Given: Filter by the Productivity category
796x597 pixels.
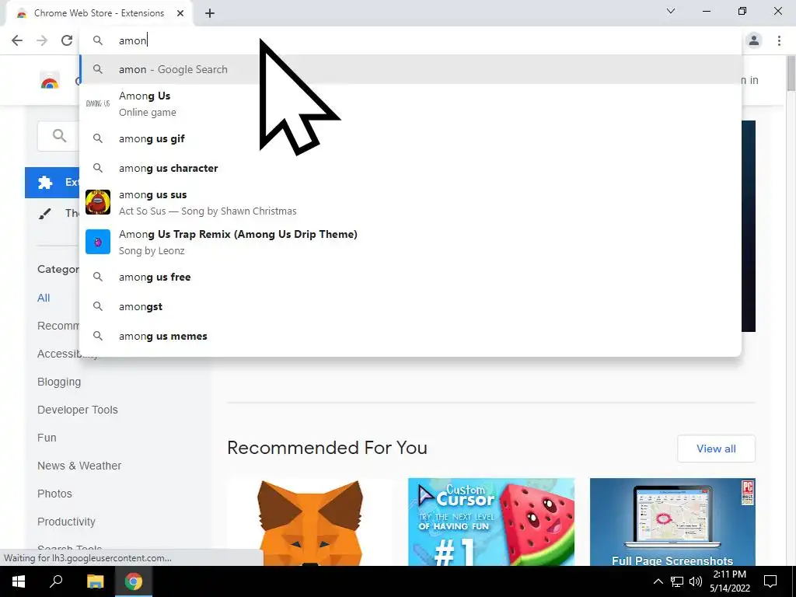Looking at the screenshot, I should [66, 522].
